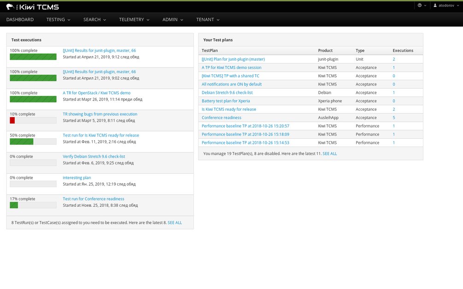Image resolution: width=463 pixels, height=289 pixels.
Task: Click the user icon beside atodorov
Action: pyautogui.click(x=435, y=6)
